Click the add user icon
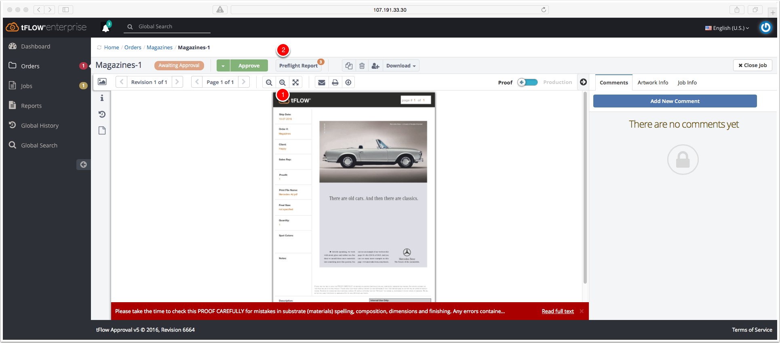 click(x=375, y=65)
